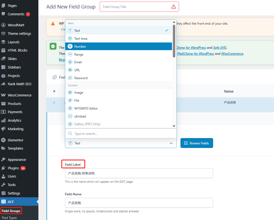
Task: Open the WooCommerce plugin link in notice
Action: (x=232, y=54)
